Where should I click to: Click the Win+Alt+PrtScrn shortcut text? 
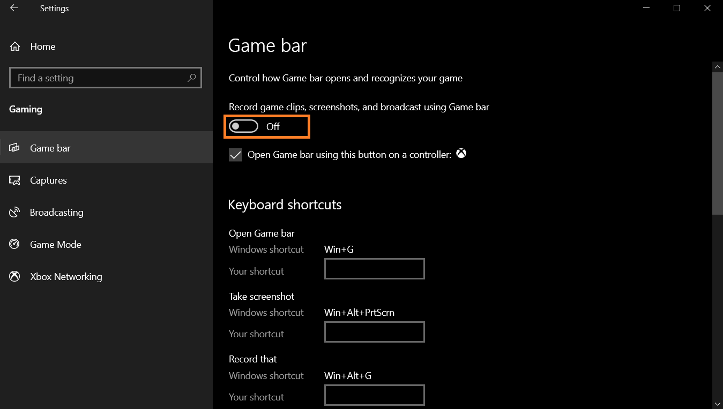point(359,312)
